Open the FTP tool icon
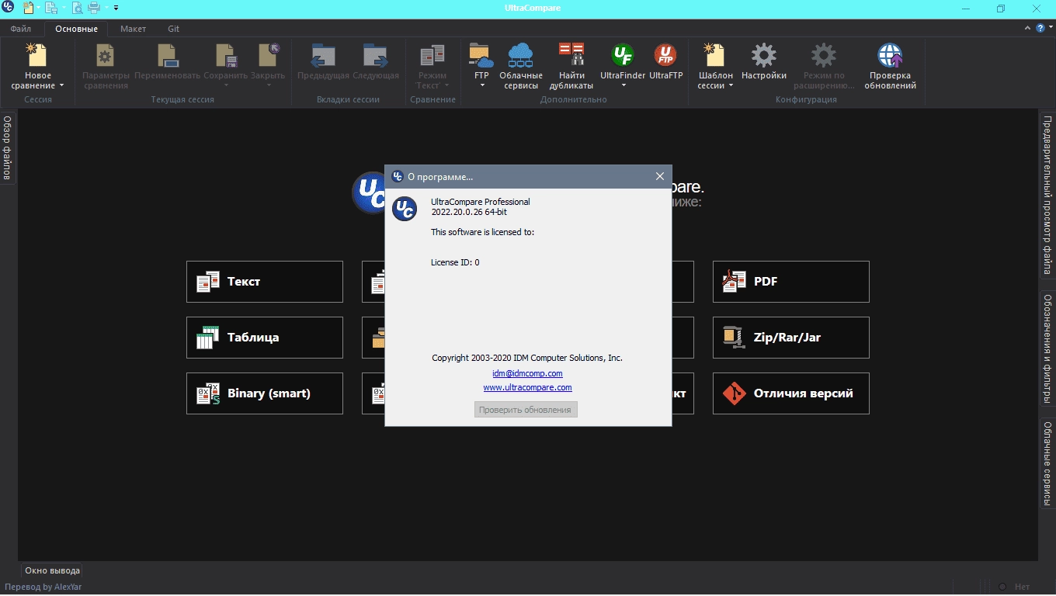 [481, 55]
